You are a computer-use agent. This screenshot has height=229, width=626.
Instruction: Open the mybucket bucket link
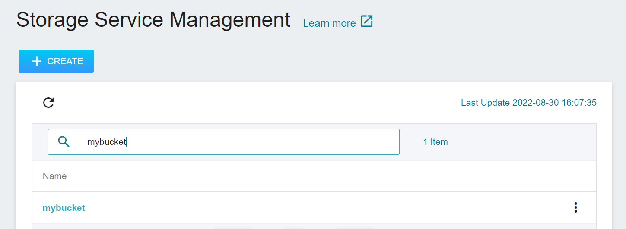click(x=64, y=208)
